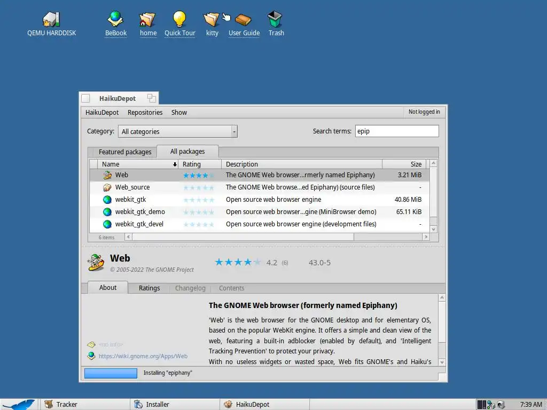The image size is (547, 410).
Task: Select the Web_source package icon
Action: click(x=107, y=187)
